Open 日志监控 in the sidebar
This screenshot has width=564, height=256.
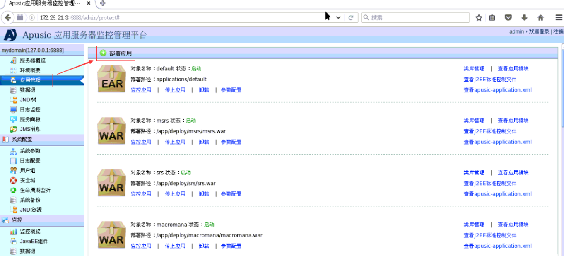click(x=30, y=110)
